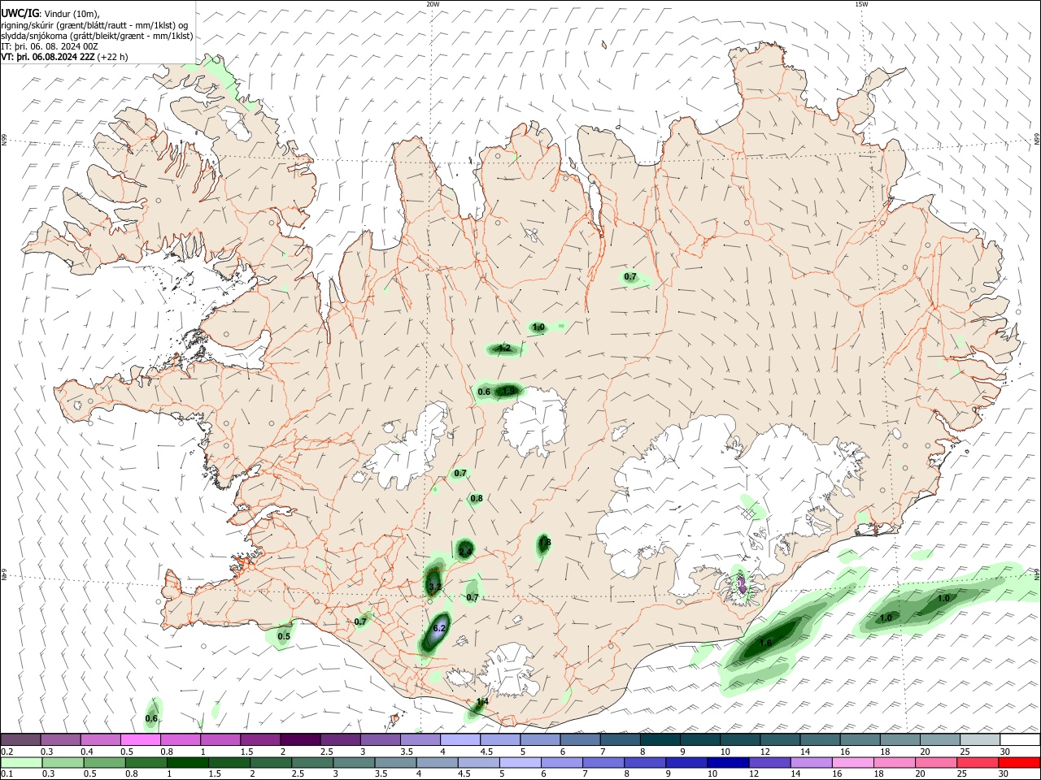1041x780 pixels.
Task: Select the white 30 swatch in the upper legend row
Action: pos(1020,739)
